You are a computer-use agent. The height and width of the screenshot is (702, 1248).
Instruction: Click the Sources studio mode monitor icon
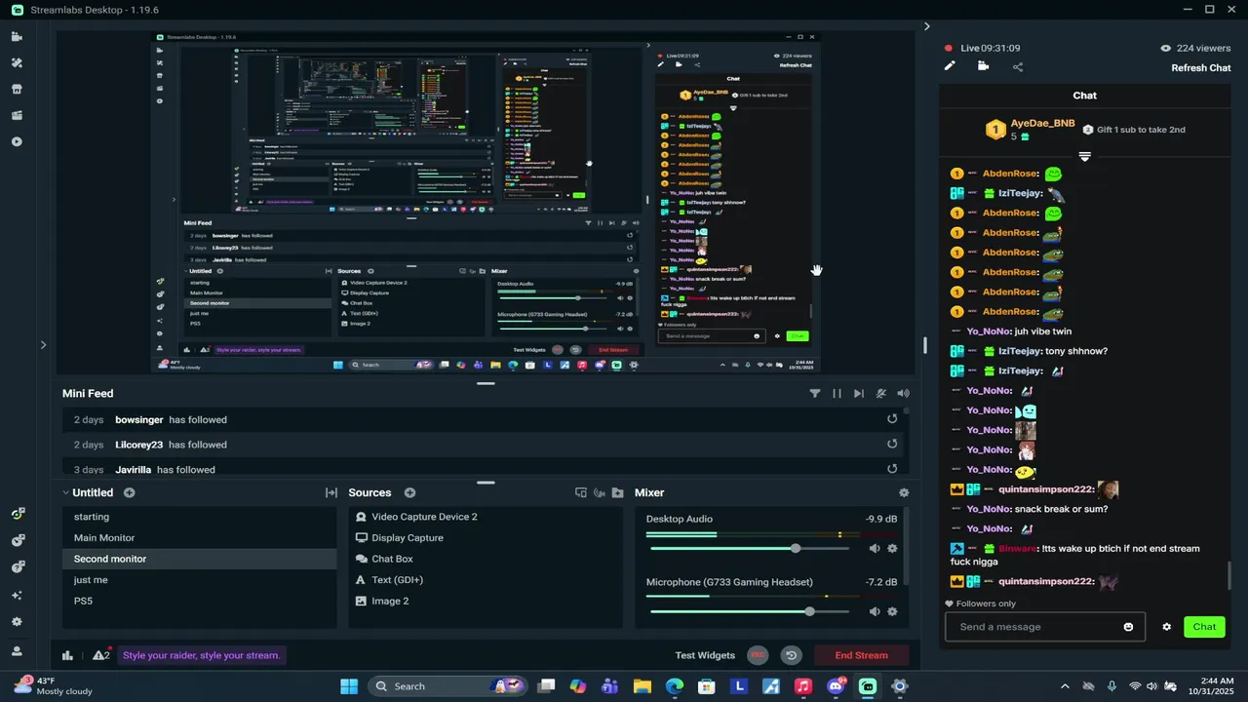581,493
